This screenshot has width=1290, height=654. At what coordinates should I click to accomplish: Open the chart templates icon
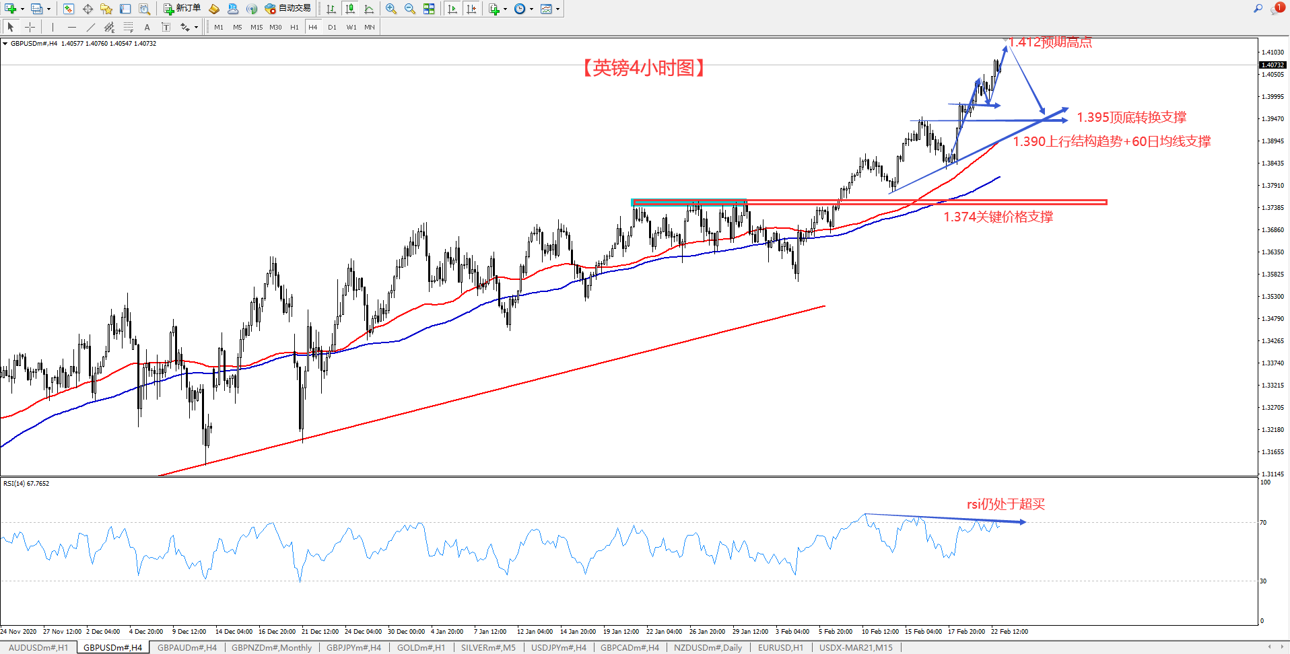point(546,9)
